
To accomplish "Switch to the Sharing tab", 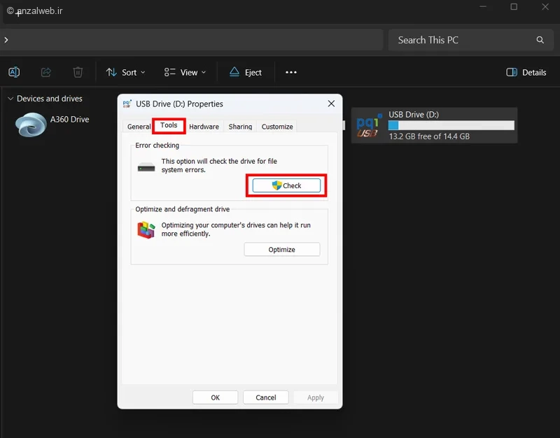I will tap(240, 127).
